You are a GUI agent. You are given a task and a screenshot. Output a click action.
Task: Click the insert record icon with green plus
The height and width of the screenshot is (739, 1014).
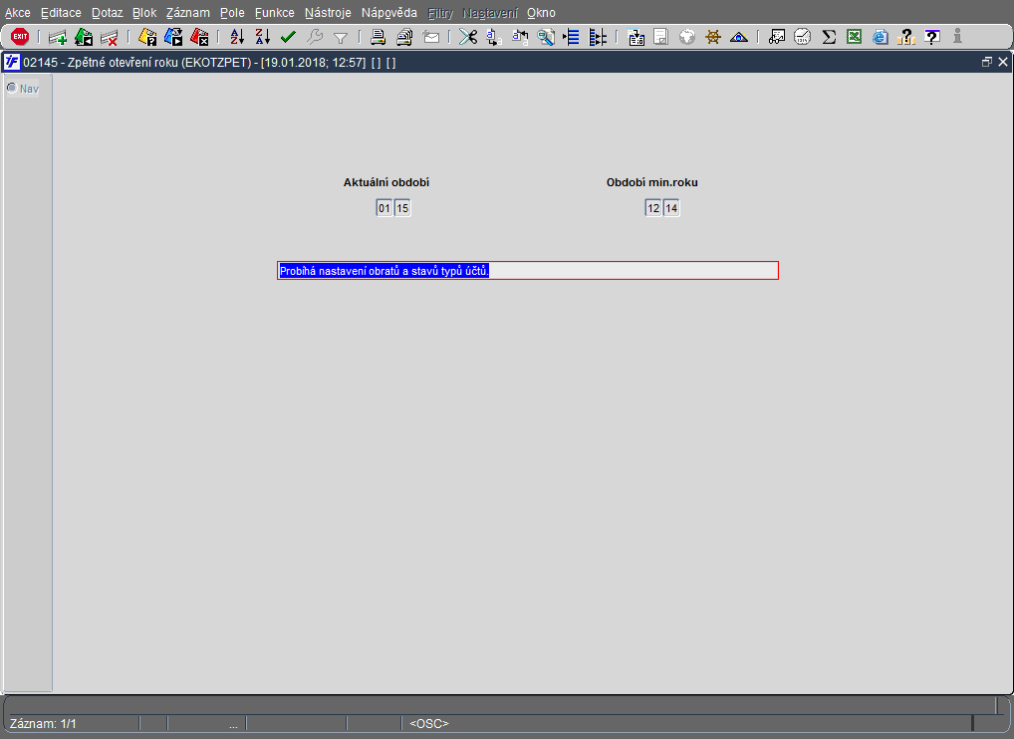click(58, 37)
